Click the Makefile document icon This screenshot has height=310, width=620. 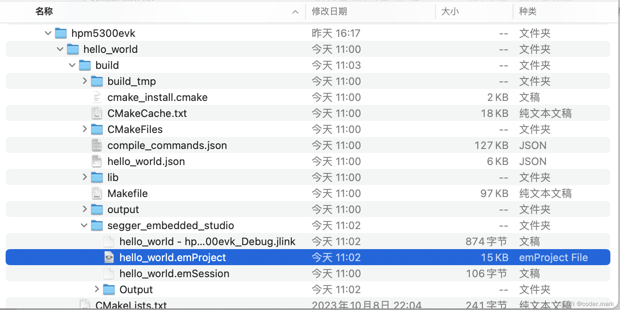(x=97, y=193)
